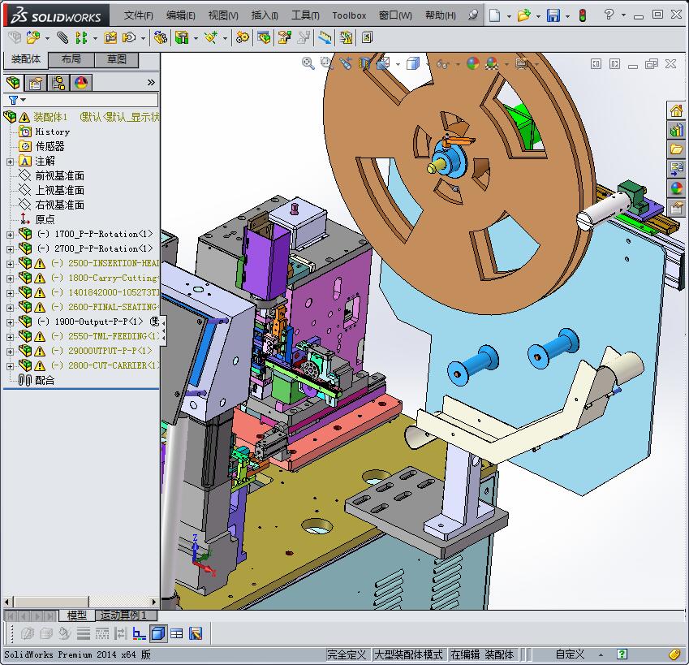Click the Move Component icon
The image size is (689, 665).
128,38
